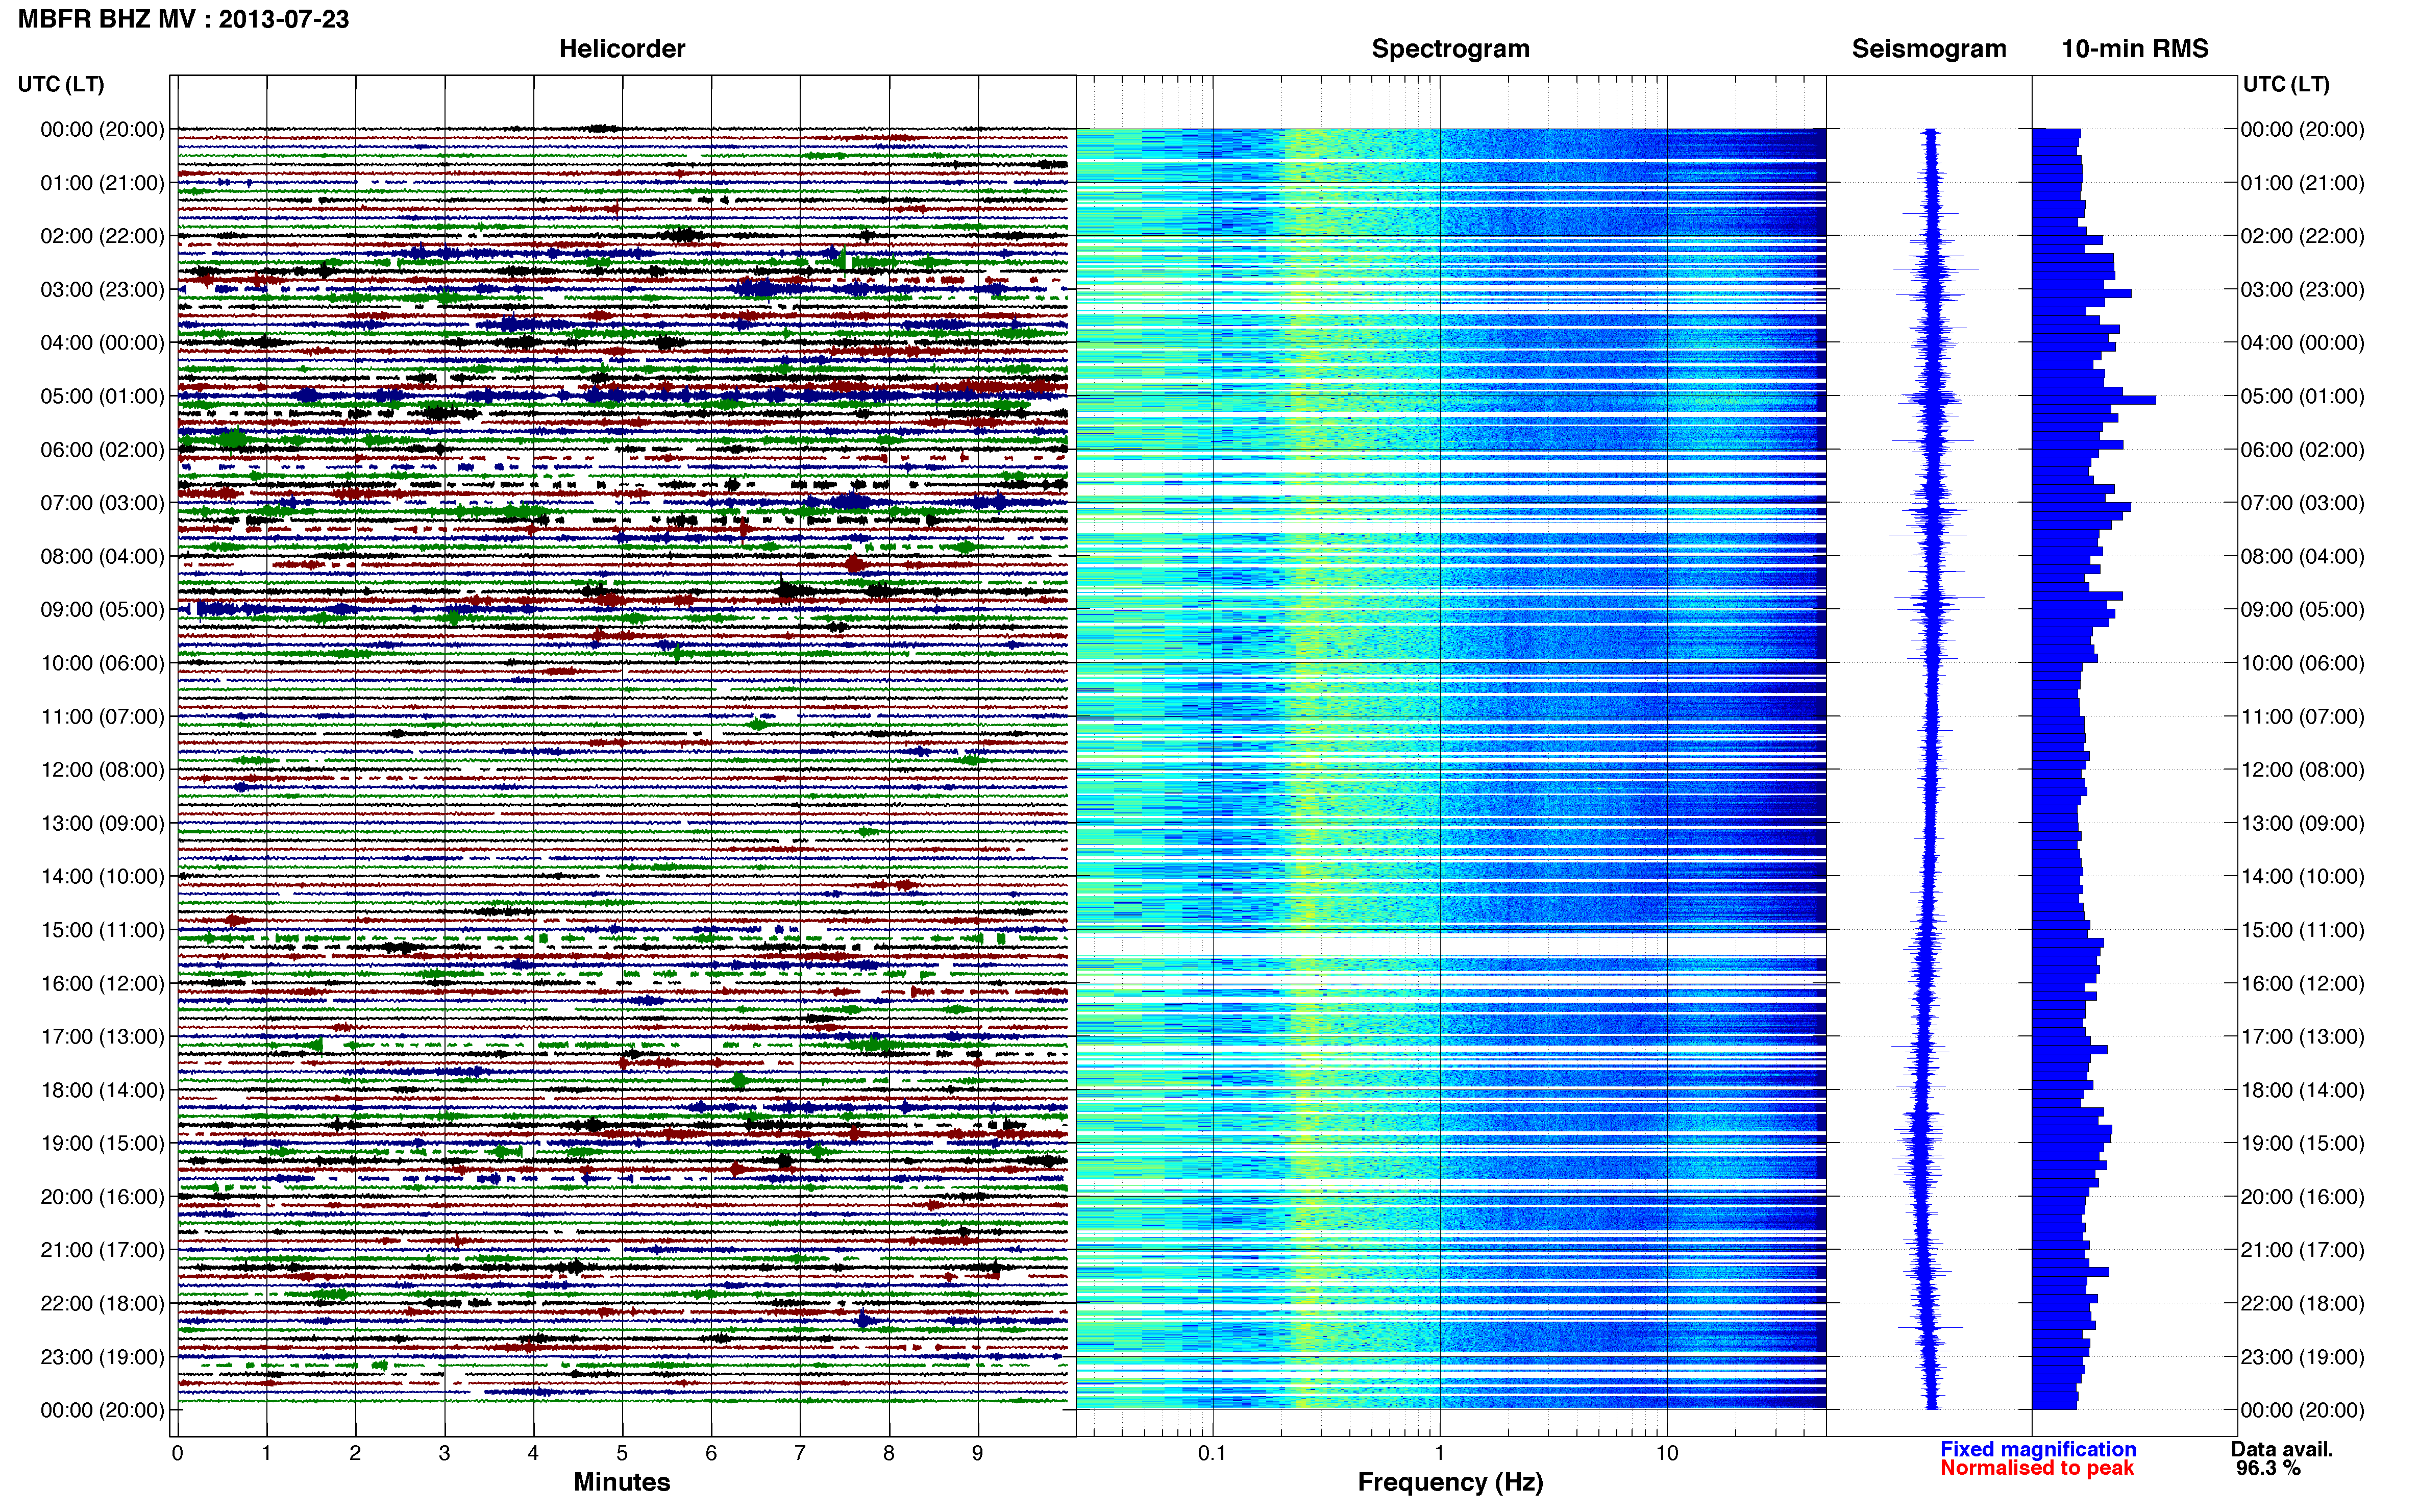
Task: Click right time label '21:00 (17:00)'
Action: click(x=2302, y=1249)
